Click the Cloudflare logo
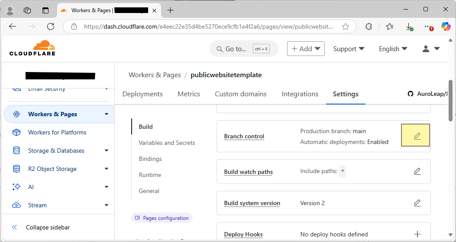 (32, 48)
